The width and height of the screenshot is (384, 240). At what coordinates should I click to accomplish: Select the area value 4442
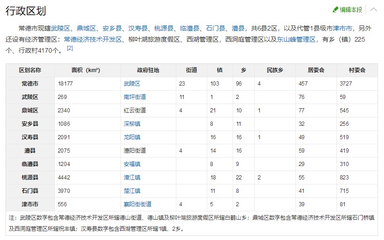(x=64, y=178)
